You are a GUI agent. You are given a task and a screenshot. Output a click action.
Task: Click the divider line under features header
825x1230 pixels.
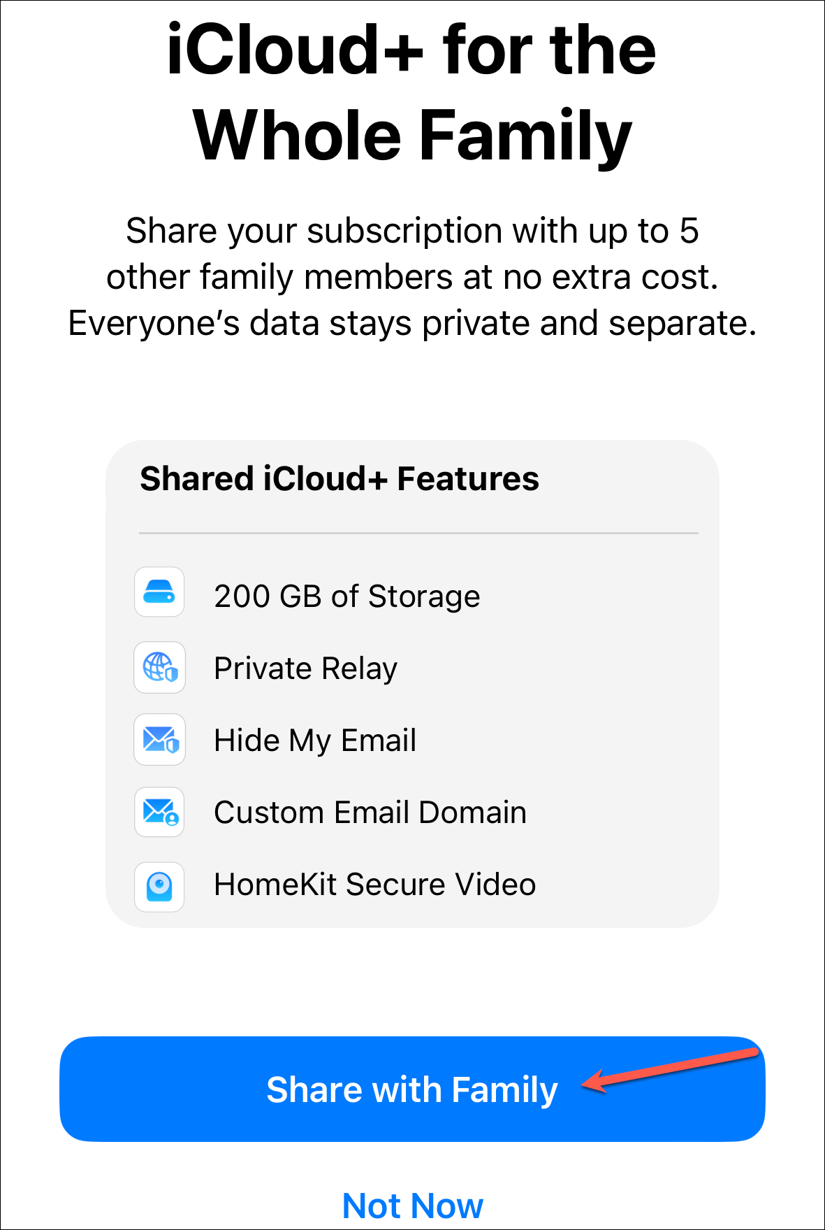coord(418,533)
